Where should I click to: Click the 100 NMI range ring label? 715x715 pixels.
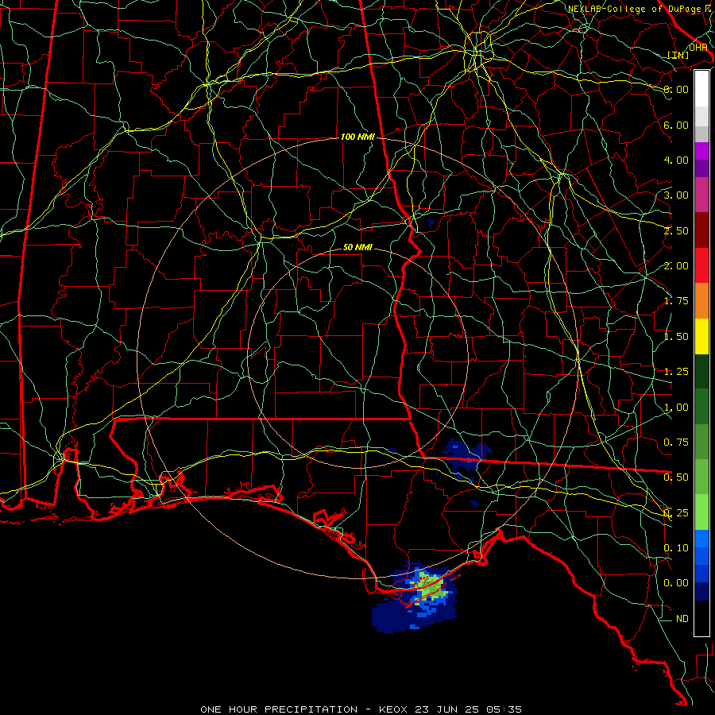[x=357, y=137]
